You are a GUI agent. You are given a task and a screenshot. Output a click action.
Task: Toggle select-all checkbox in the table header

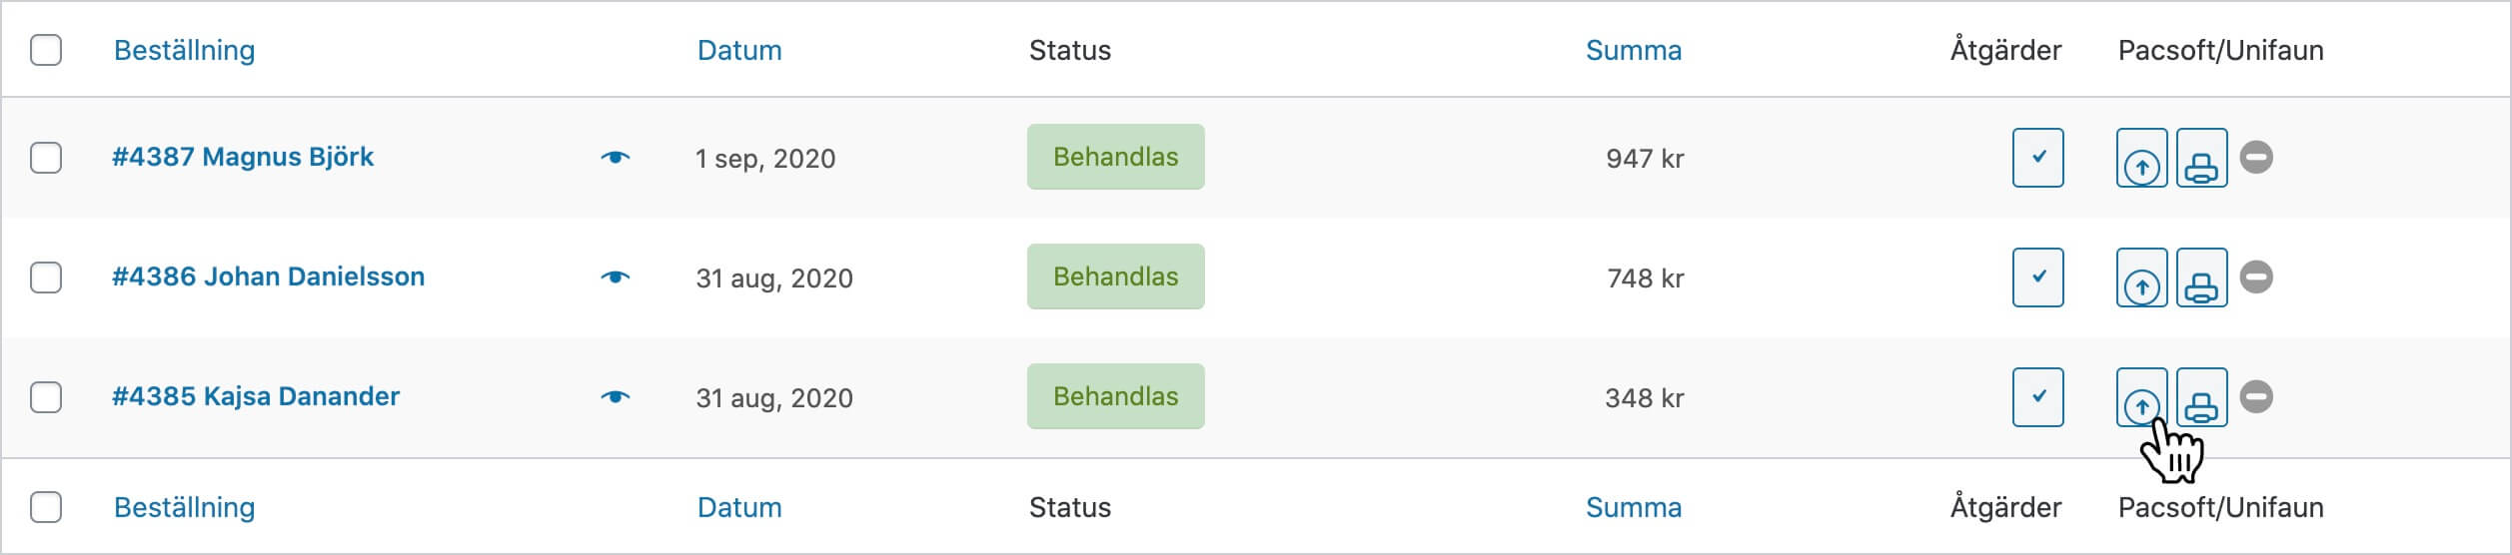pyautogui.click(x=46, y=50)
